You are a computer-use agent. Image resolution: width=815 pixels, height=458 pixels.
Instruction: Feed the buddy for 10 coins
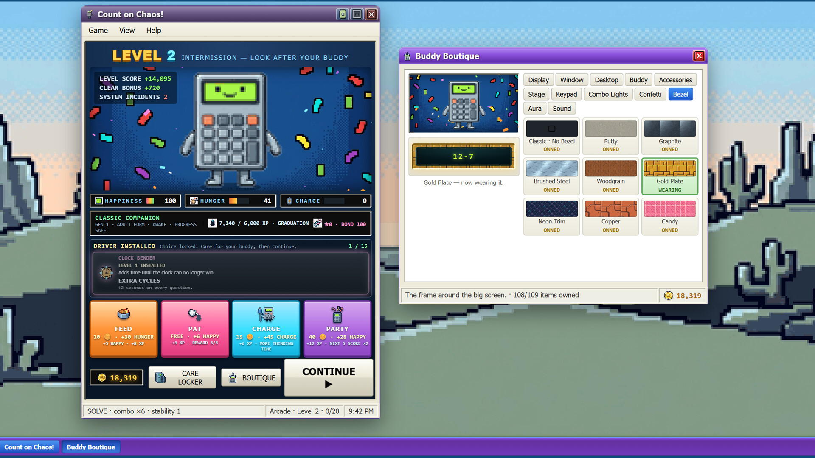coord(124,329)
